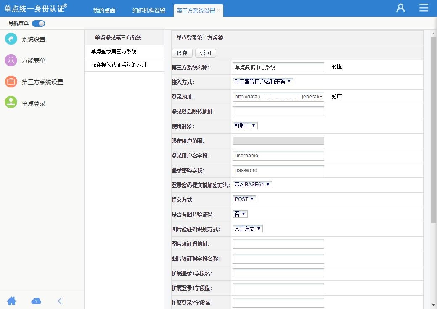
Task: Click the 登录密码提交前加密方法 label
Action: click(200, 185)
